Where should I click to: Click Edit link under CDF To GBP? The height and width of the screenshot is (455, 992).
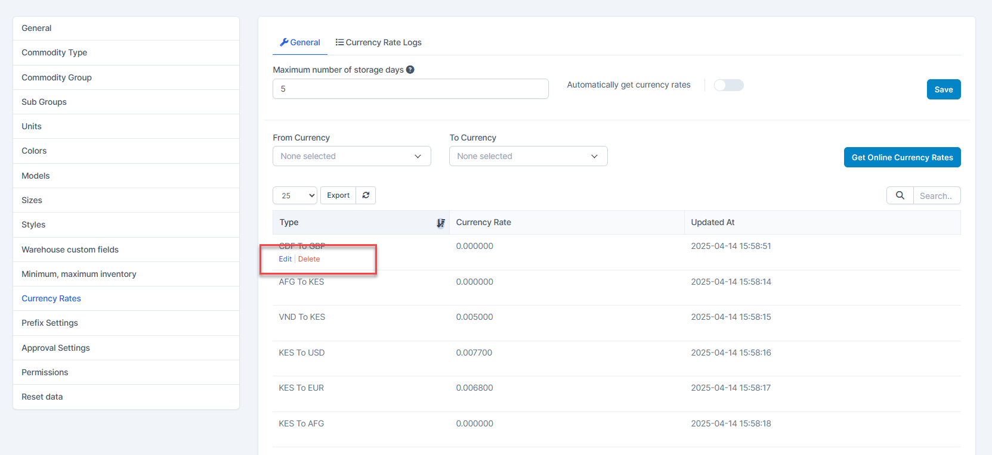[x=285, y=259]
